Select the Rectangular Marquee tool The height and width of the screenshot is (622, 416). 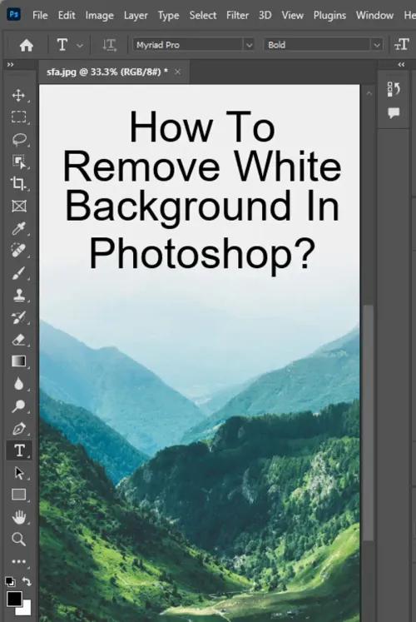click(18, 117)
